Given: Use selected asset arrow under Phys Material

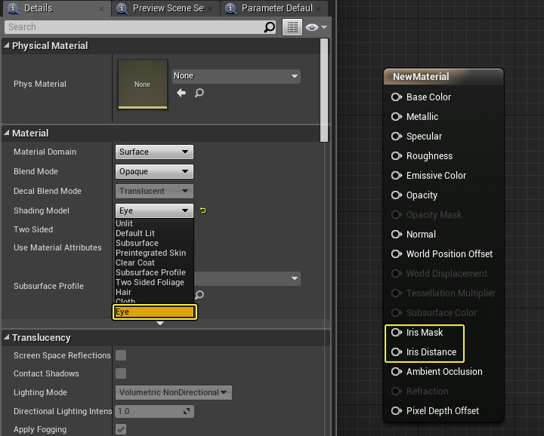Looking at the screenshot, I should [x=181, y=93].
